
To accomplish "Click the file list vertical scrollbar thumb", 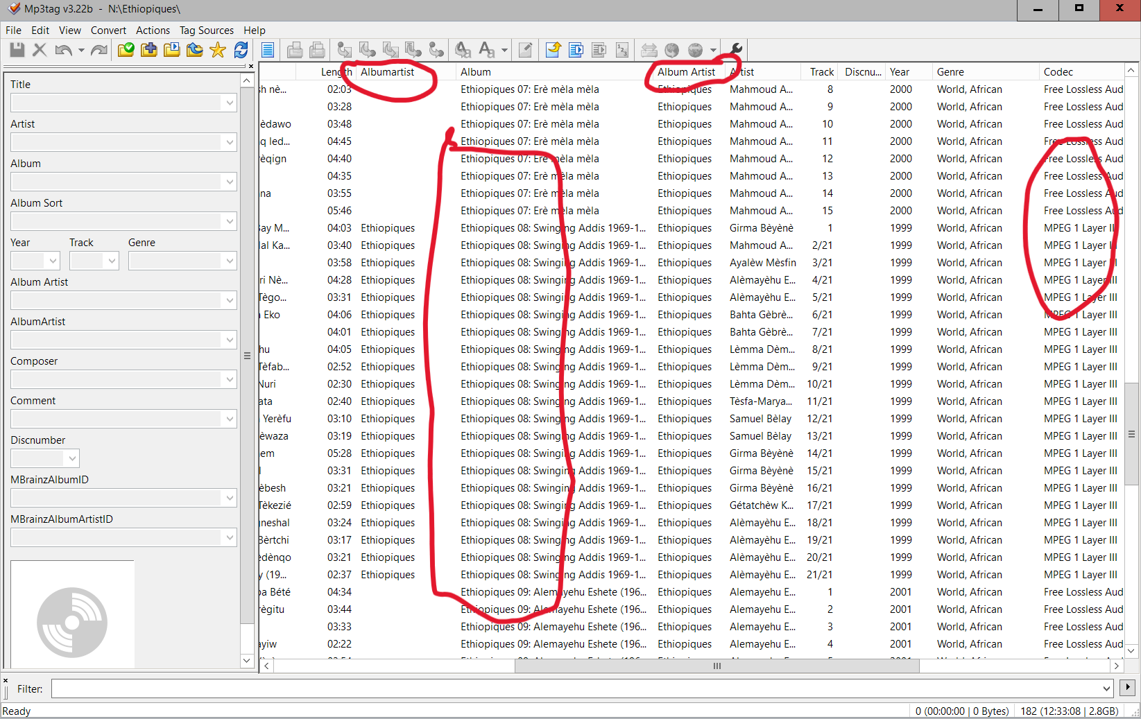I will (1131, 435).
